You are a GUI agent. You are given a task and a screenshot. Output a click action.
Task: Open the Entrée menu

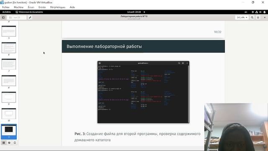pyautogui.click(x=42, y=7)
